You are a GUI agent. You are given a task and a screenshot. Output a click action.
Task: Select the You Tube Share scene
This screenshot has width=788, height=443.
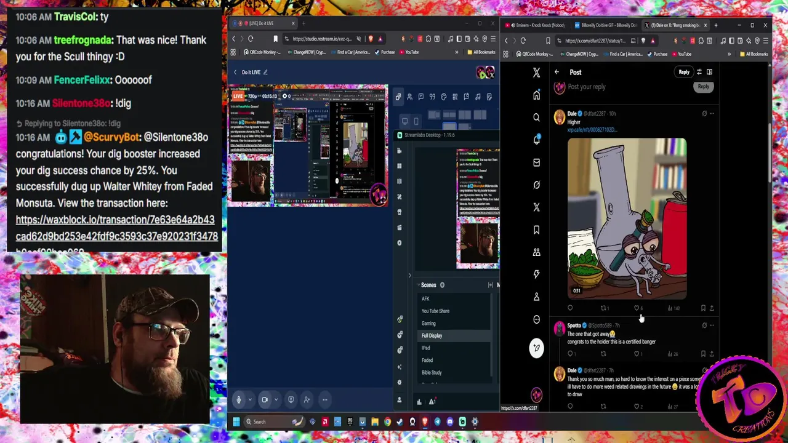[435, 311]
